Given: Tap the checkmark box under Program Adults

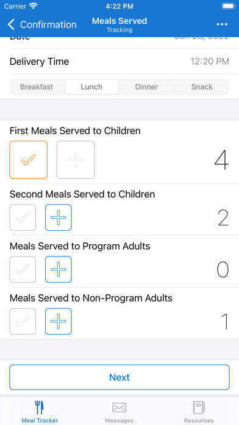Looking at the screenshot, I should (23, 269).
